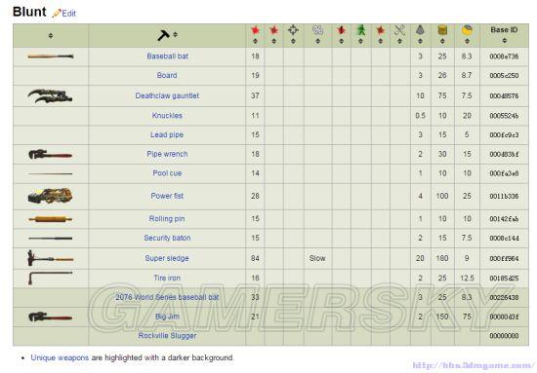
Task: Click the crosshair icon in table header
Action: pyautogui.click(x=293, y=30)
